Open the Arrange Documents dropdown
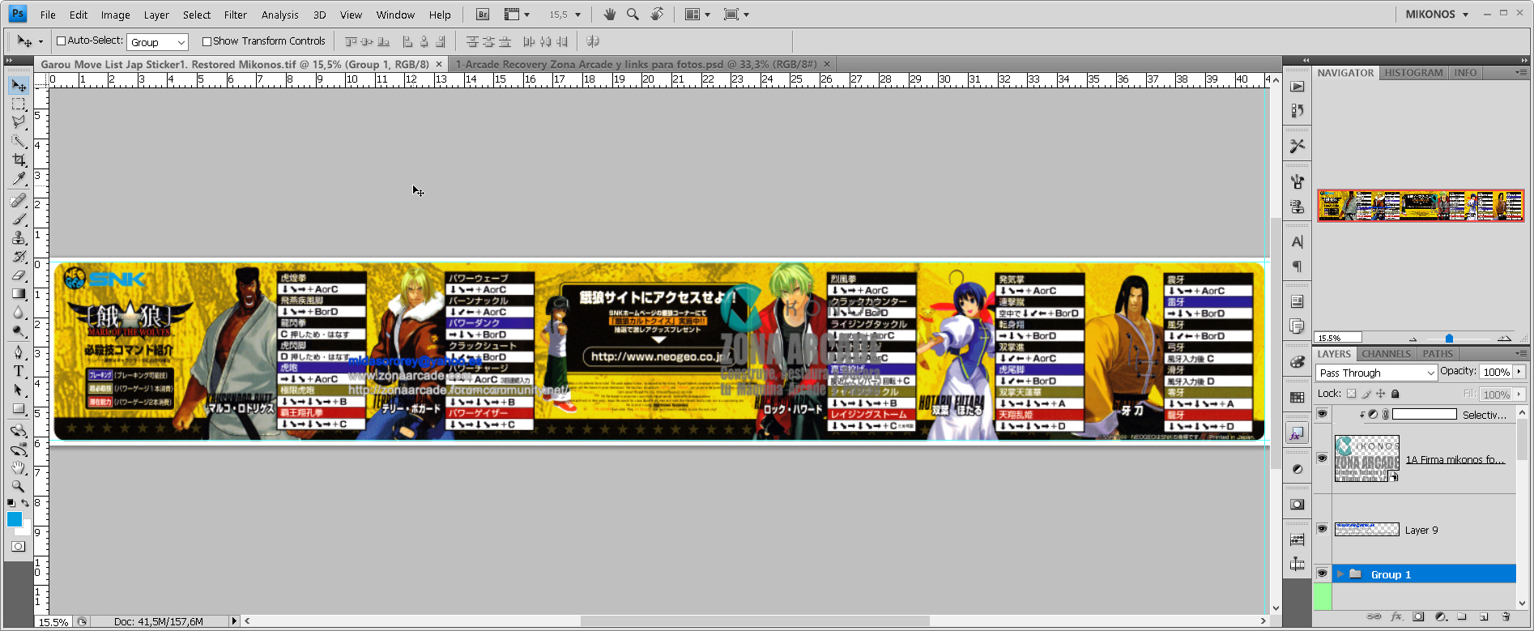This screenshot has height=631, width=1534. 697,15
